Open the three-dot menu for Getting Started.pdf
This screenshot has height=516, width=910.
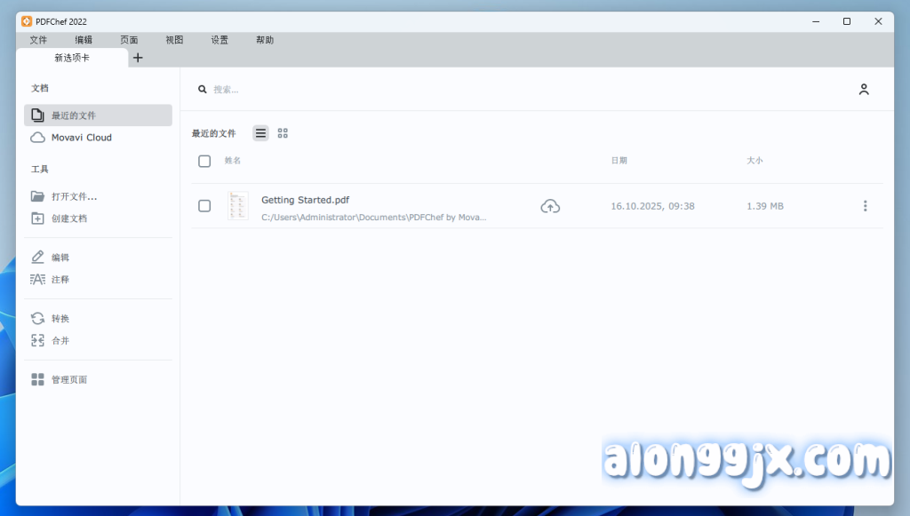(865, 206)
